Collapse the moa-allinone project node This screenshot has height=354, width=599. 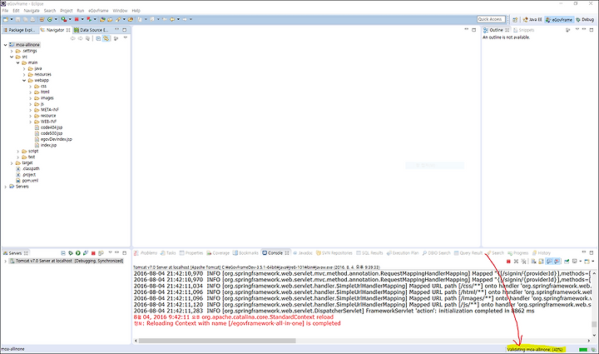pos(5,45)
